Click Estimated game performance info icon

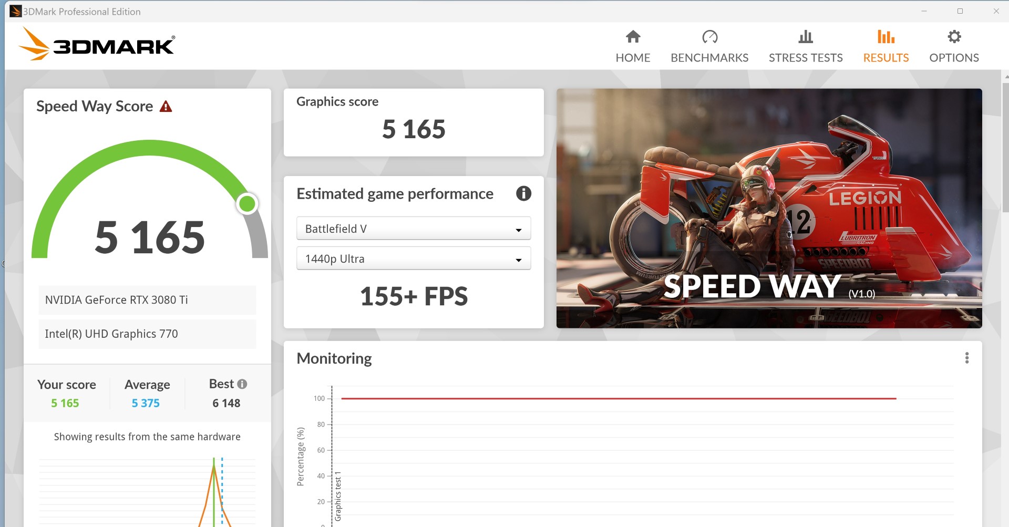click(523, 193)
